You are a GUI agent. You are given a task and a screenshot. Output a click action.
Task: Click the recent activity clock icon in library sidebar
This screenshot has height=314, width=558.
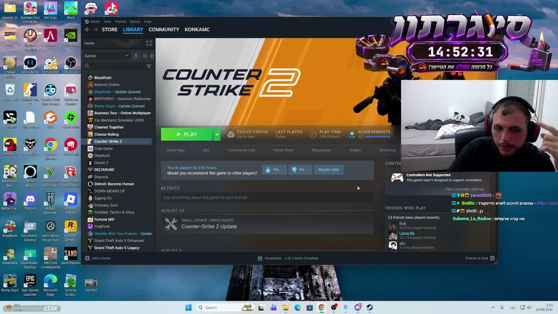tap(144, 56)
